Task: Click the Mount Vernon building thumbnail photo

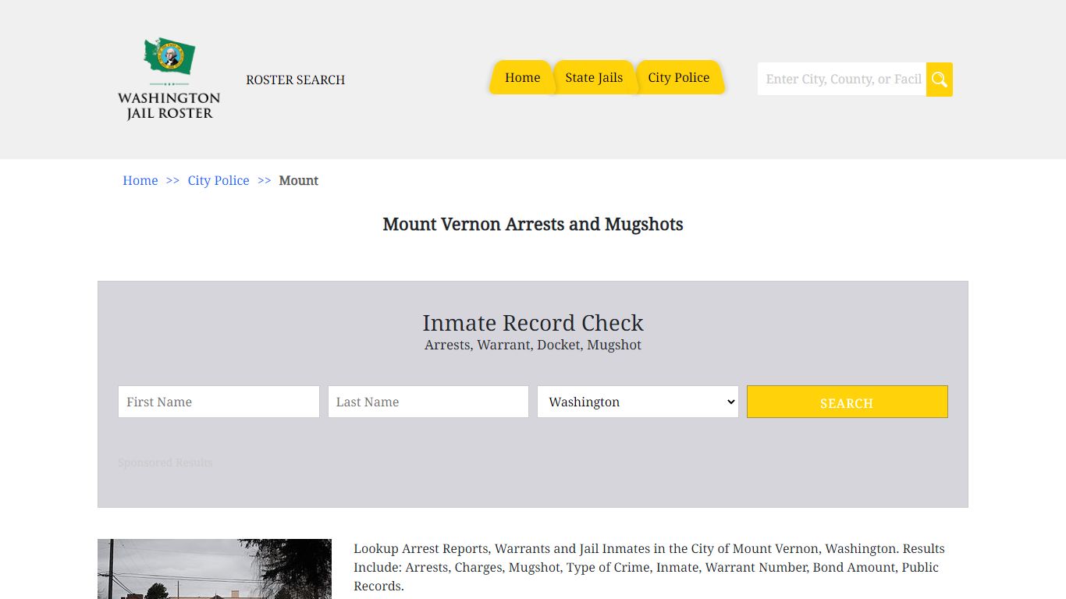Action: coord(215,569)
